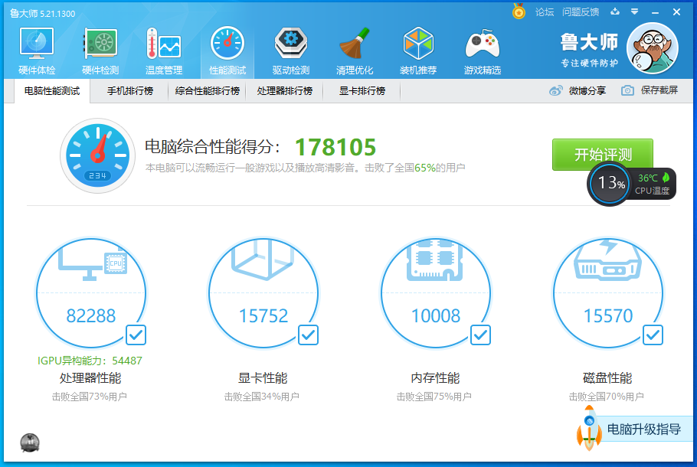
Task: Click the 鲁大师 mascot avatar
Action: (652, 48)
